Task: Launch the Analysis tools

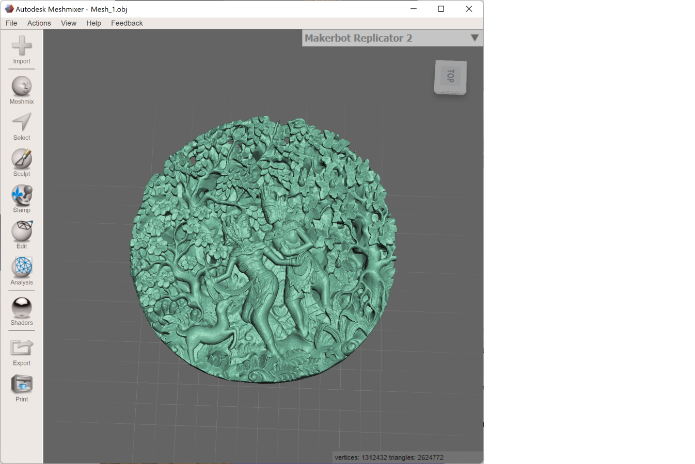Action: 22,267
